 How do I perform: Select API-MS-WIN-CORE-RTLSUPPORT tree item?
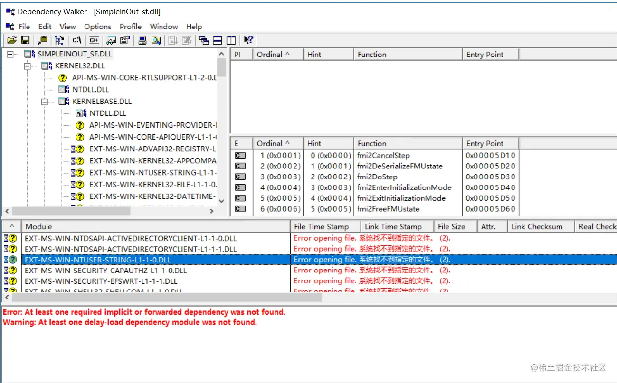[144, 78]
